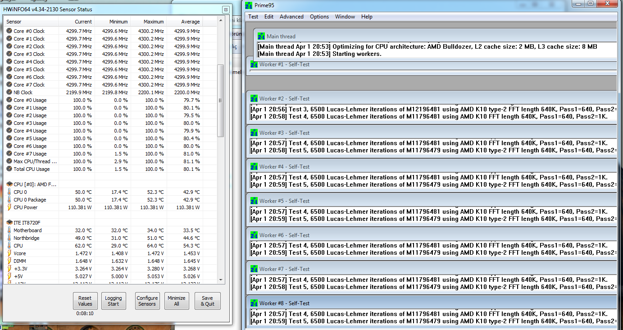Open Configure Sensors in HWiNFO

(x=147, y=301)
